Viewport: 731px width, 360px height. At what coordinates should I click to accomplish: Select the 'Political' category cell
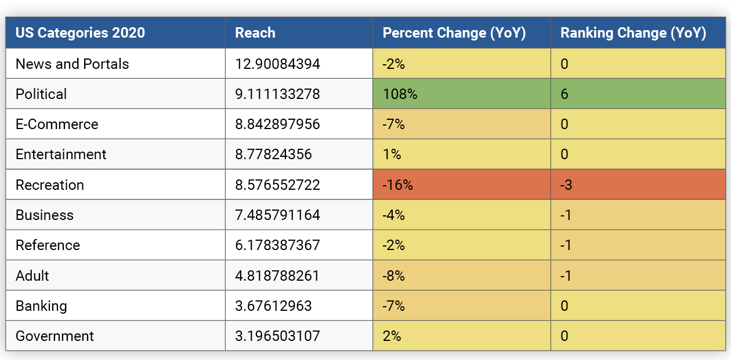41,94
